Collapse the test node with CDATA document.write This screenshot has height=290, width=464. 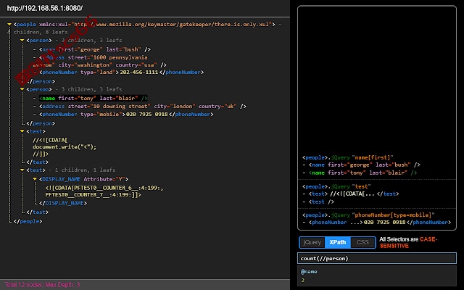(22, 131)
